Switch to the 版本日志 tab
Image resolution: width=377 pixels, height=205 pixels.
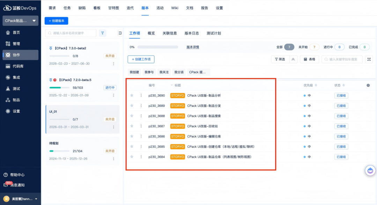pyautogui.click(x=192, y=33)
